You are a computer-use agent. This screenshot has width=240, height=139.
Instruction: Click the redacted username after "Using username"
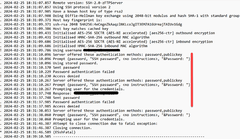102,50
